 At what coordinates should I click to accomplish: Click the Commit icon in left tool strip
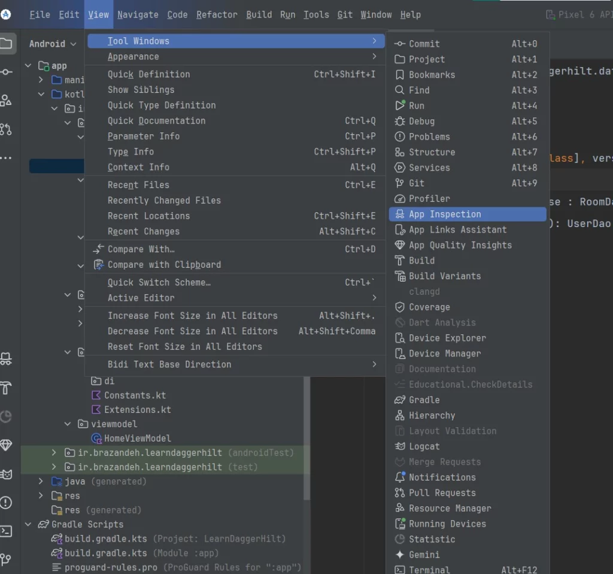6,72
